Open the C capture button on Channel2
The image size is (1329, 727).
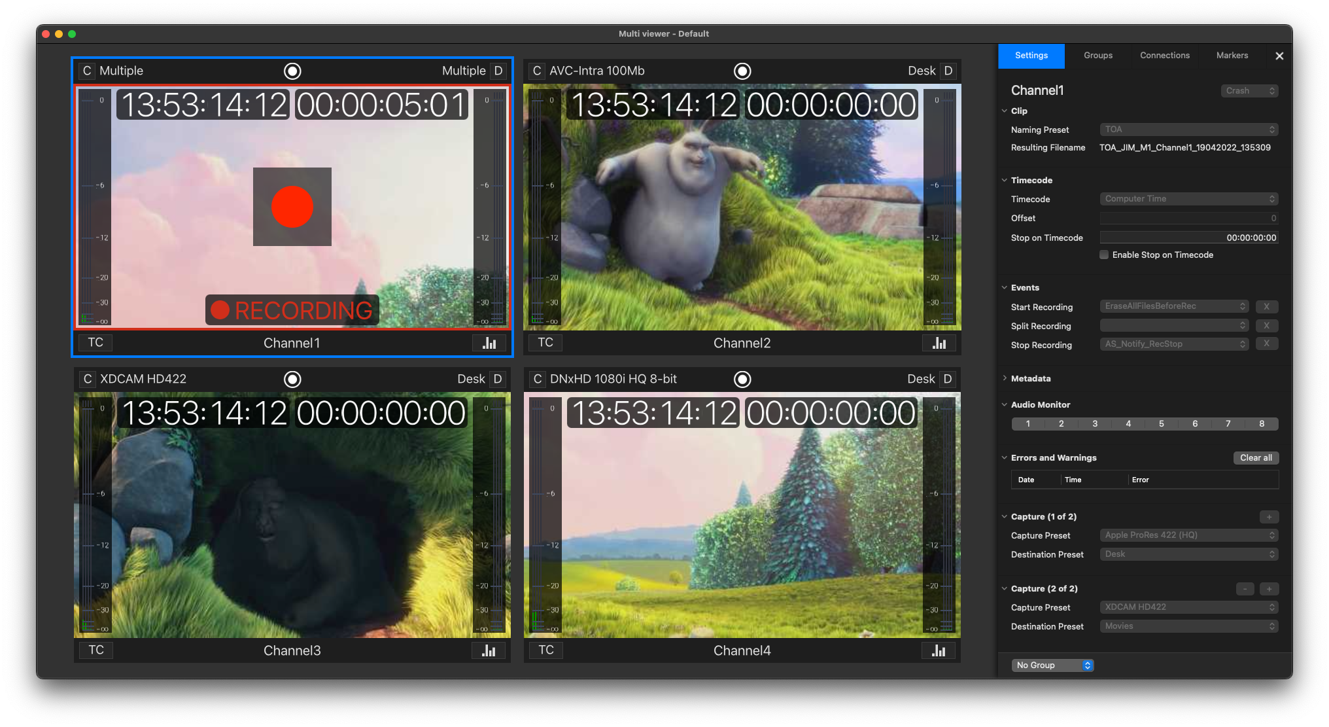click(537, 71)
